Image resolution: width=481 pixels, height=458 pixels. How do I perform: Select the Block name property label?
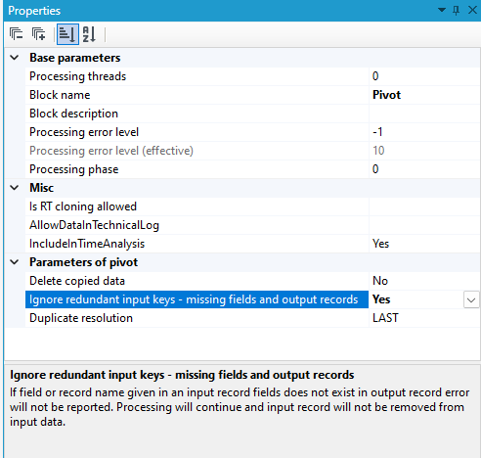tap(60, 95)
